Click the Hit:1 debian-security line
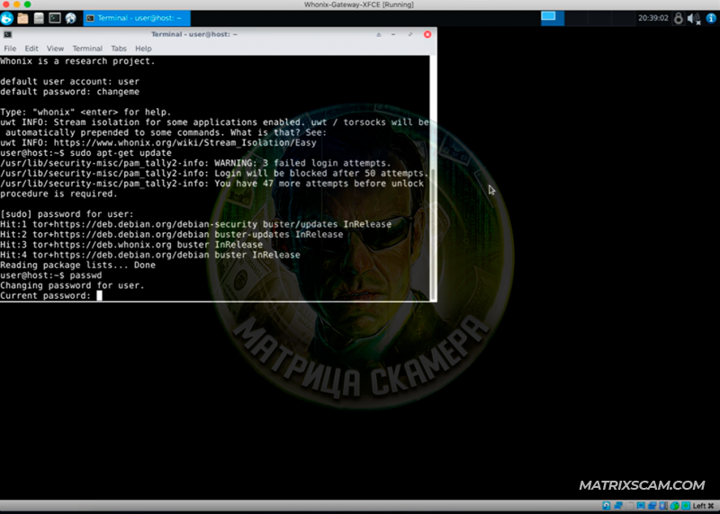The image size is (720, 514). tap(195, 224)
